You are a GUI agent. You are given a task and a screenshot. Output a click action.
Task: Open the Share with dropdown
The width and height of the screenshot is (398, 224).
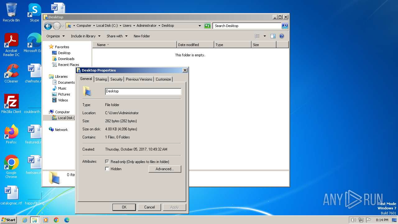[117, 36]
